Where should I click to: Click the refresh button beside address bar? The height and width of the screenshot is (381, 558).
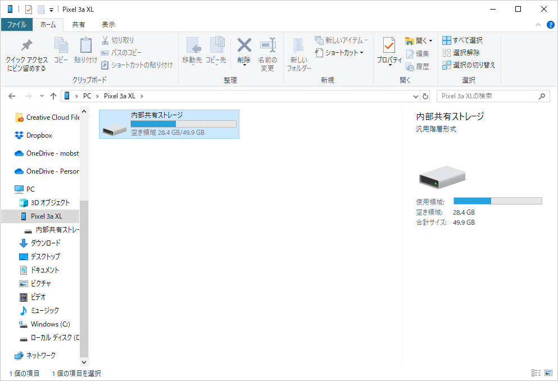click(x=425, y=96)
